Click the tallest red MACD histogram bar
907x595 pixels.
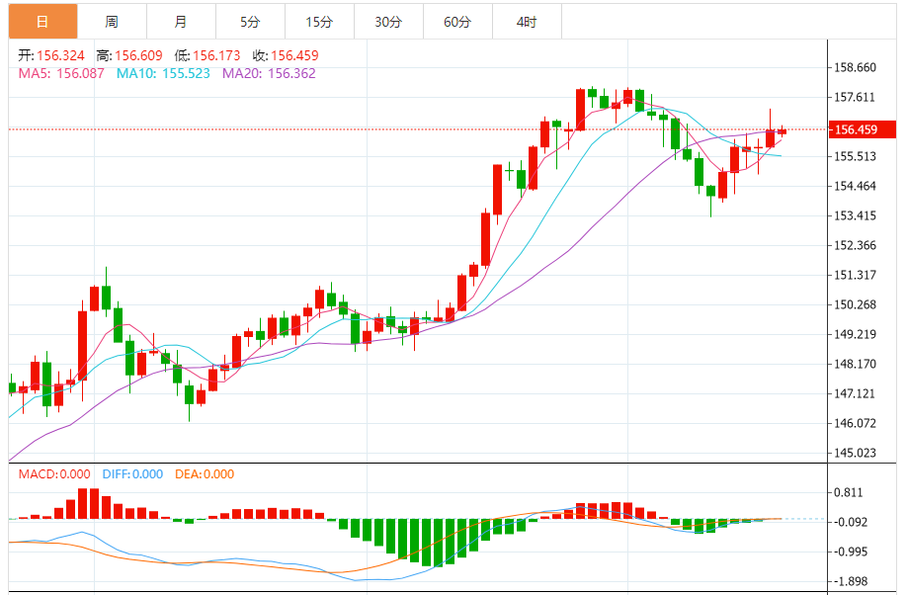tap(83, 503)
